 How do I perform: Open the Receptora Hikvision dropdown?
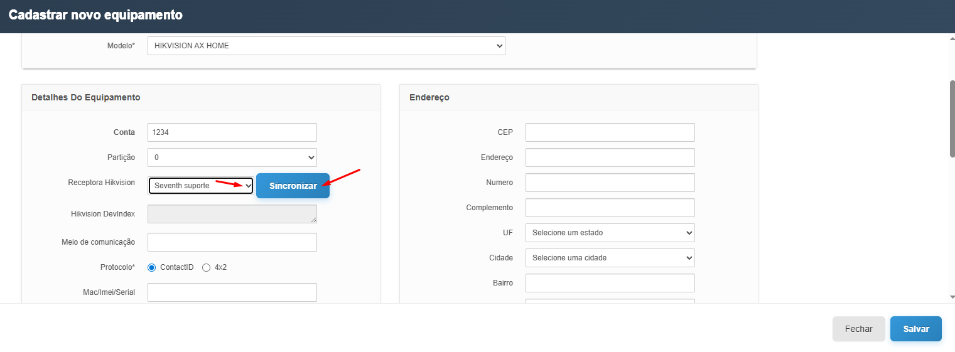coord(200,186)
